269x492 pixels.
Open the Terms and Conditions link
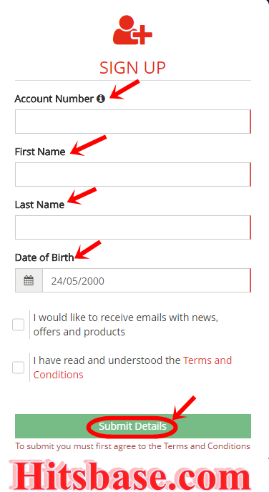click(x=132, y=368)
